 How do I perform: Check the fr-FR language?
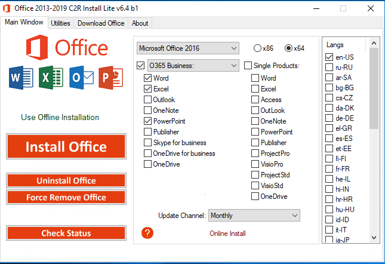pos(329,168)
